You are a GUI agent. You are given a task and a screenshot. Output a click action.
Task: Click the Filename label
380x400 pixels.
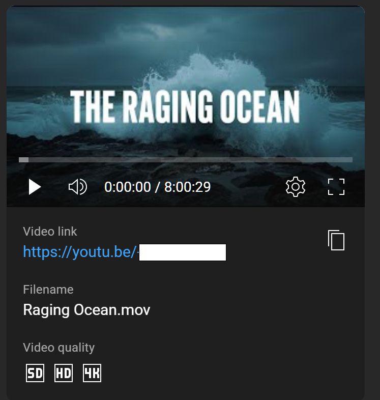point(48,290)
